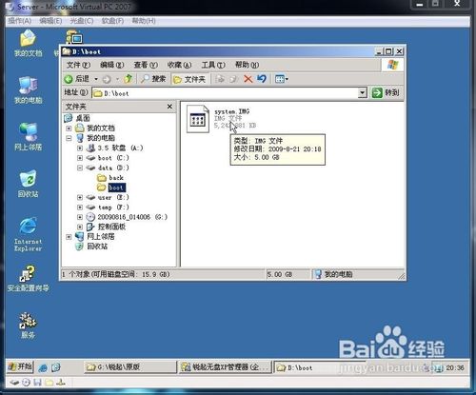Expand the 20090816_014006 (G:) node
Viewport: 476px width, 395px height.
(80, 217)
